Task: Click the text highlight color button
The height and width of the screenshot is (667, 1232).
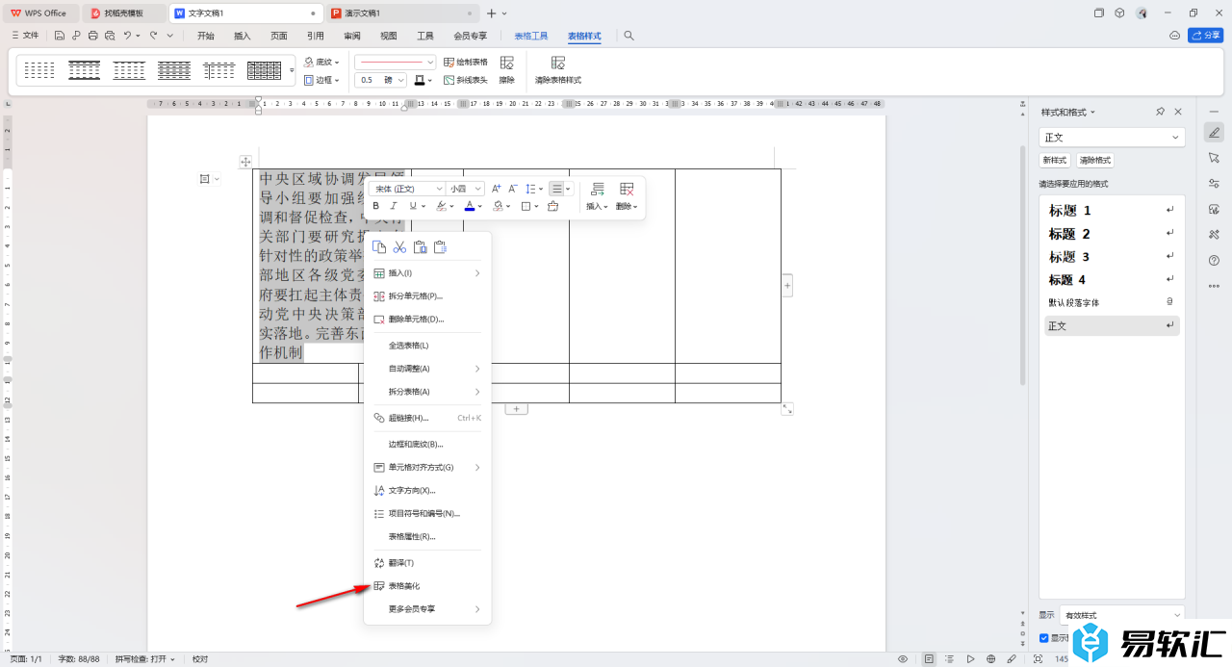Action: 443,206
